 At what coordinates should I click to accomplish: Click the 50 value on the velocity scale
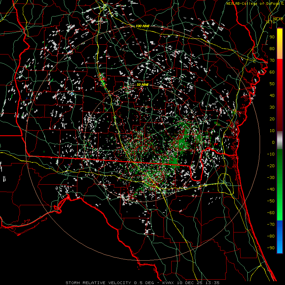[272, 84]
